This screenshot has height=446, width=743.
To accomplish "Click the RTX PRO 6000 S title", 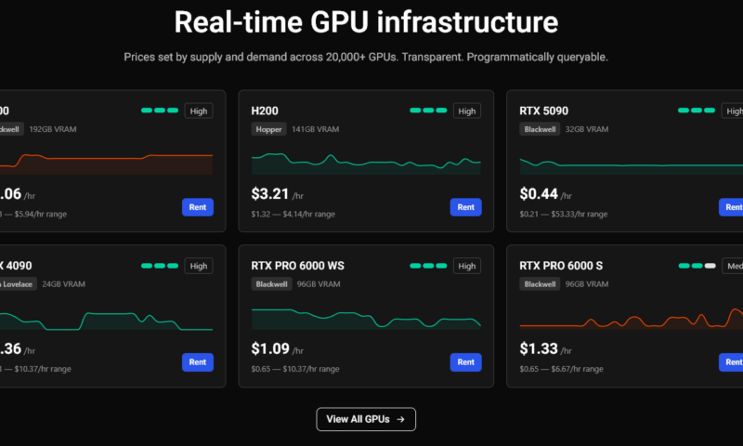I will click(561, 266).
